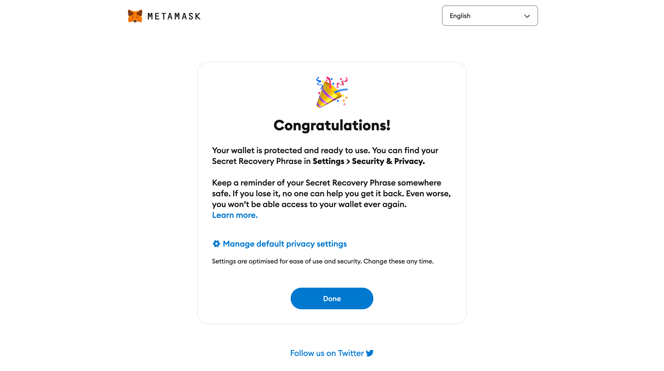This screenshot has height=371, width=664.
Task: Click the bold 'Security & Privacy.' text
Action: click(x=388, y=161)
